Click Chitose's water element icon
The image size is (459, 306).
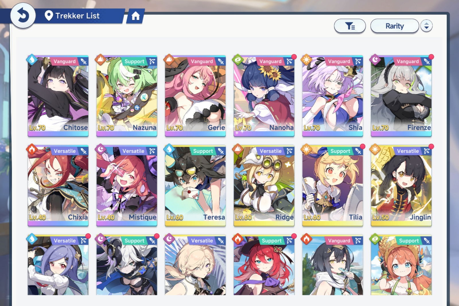32,60
